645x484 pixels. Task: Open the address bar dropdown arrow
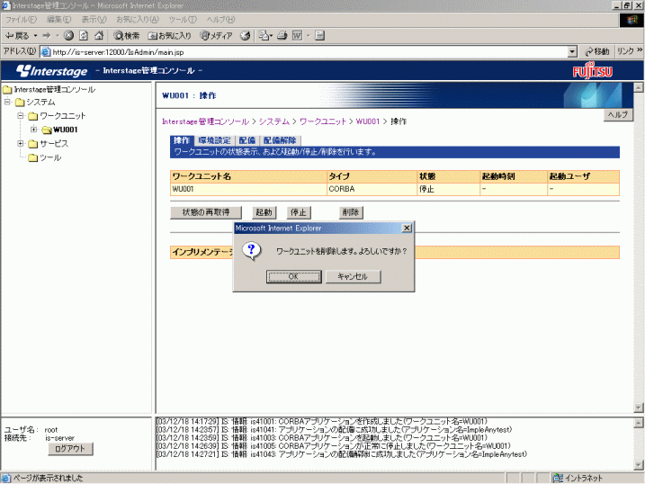(572, 52)
